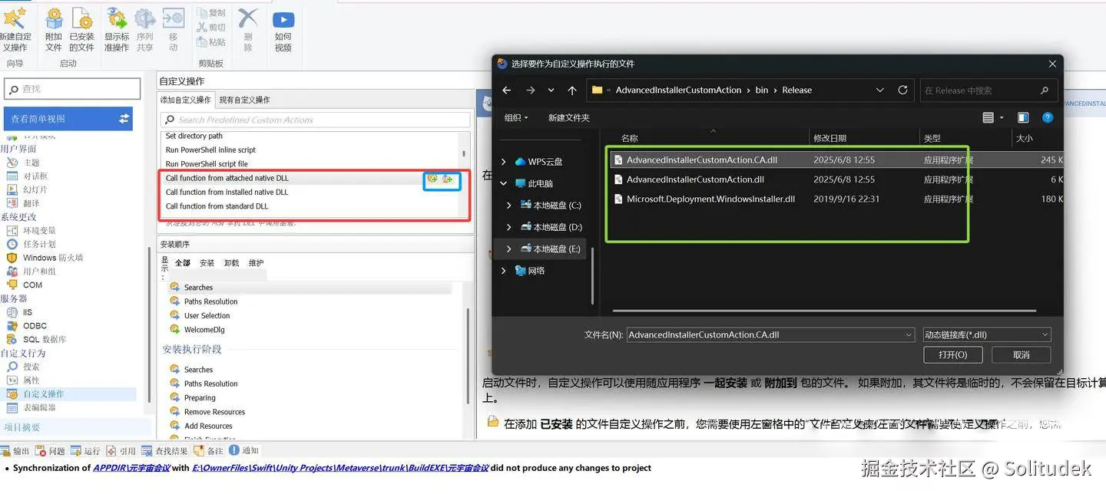
Task: Open 翻译 in the left tree
Action: (x=31, y=203)
